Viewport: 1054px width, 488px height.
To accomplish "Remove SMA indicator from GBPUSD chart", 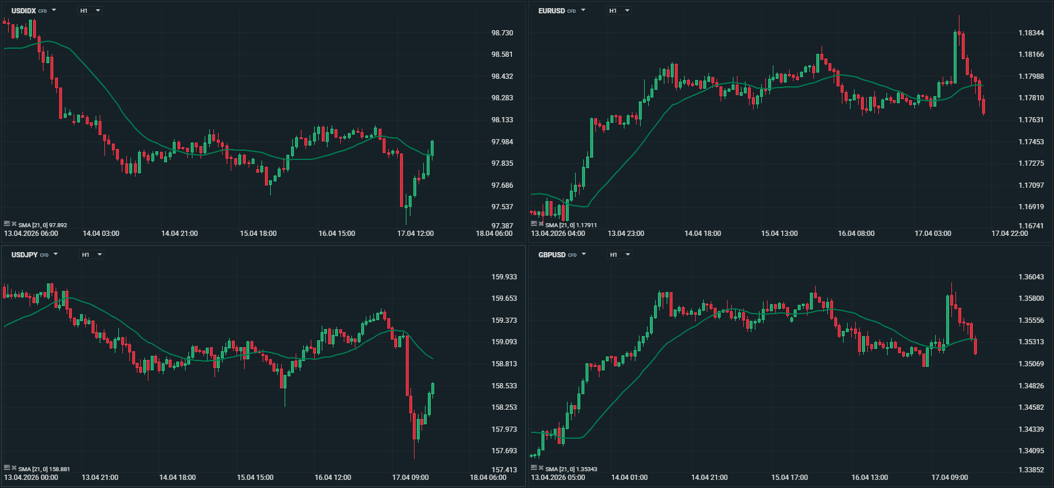I will (541, 468).
